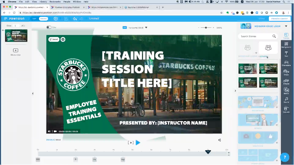Open the Text tool panel

(286, 54)
